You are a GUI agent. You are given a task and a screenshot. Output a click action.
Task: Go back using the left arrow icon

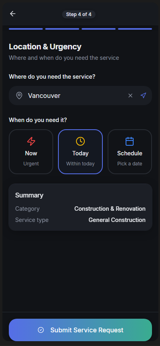coord(13,14)
